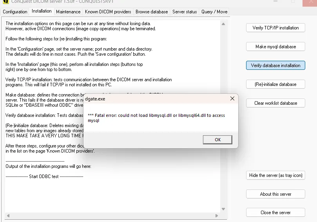Click the scrollbar up arrow in output pane
Screen dimensions: 317x222
(x=223, y=24)
